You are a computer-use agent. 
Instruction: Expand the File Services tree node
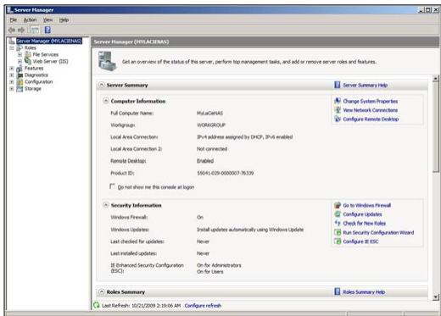click(20, 54)
